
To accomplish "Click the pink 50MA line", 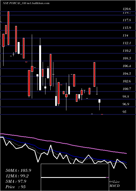I will [63, 143].
